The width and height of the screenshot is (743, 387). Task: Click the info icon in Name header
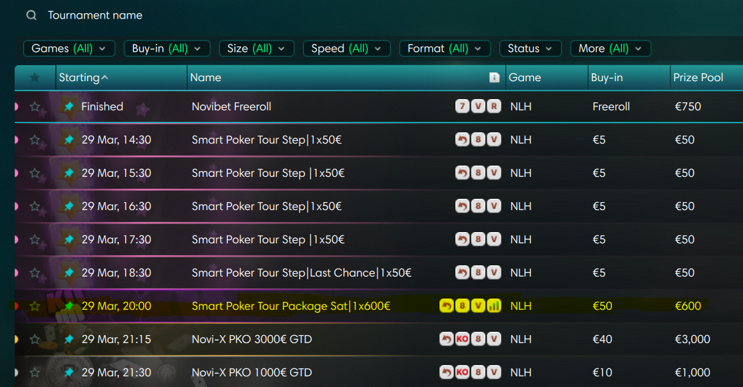point(494,78)
